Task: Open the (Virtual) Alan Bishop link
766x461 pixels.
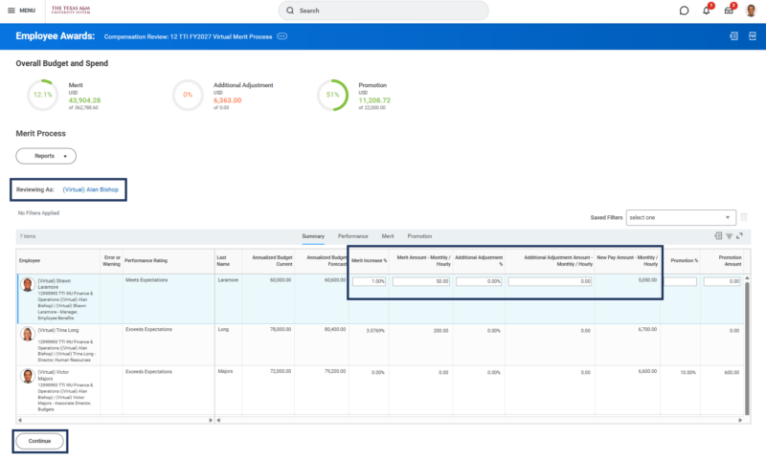Action: tap(90, 189)
